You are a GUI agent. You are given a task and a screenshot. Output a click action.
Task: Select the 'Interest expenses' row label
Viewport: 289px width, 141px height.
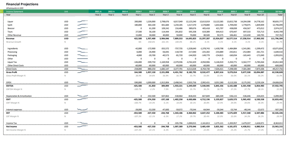tap(14, 110)
